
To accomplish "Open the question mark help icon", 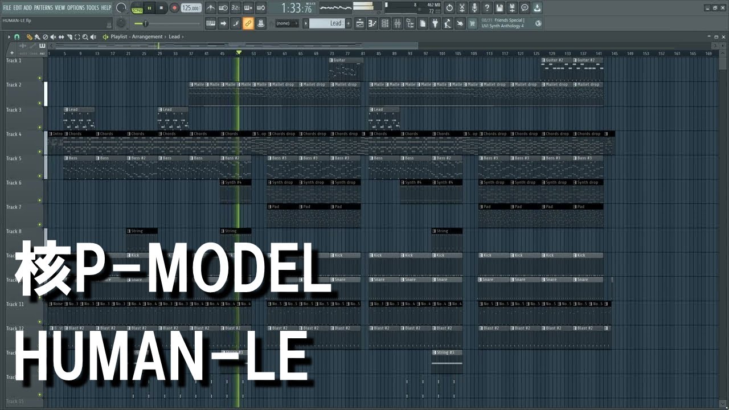I will 487,8.
